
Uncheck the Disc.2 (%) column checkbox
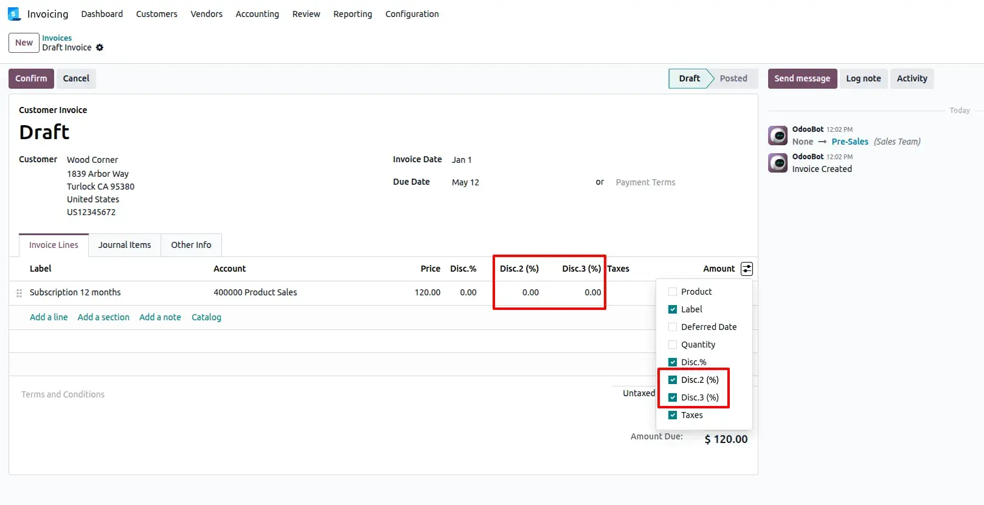673,380
